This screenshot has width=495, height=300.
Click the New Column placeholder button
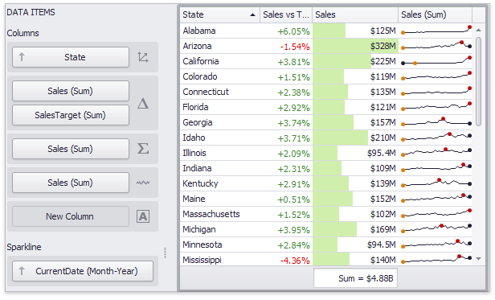coord(71,216)
